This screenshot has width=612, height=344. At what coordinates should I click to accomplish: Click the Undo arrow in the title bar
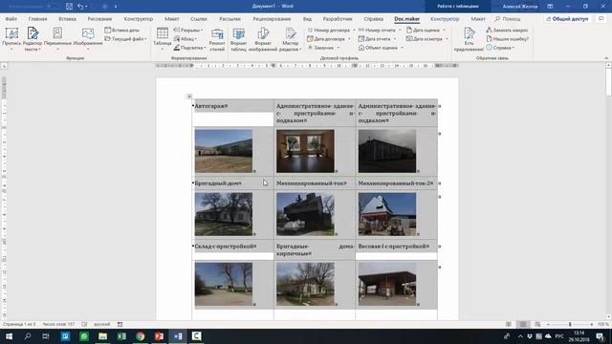(x=80, y=7)
